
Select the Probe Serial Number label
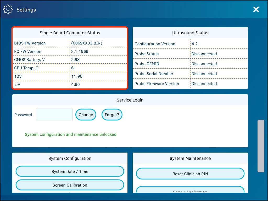[x=154, y=74]
